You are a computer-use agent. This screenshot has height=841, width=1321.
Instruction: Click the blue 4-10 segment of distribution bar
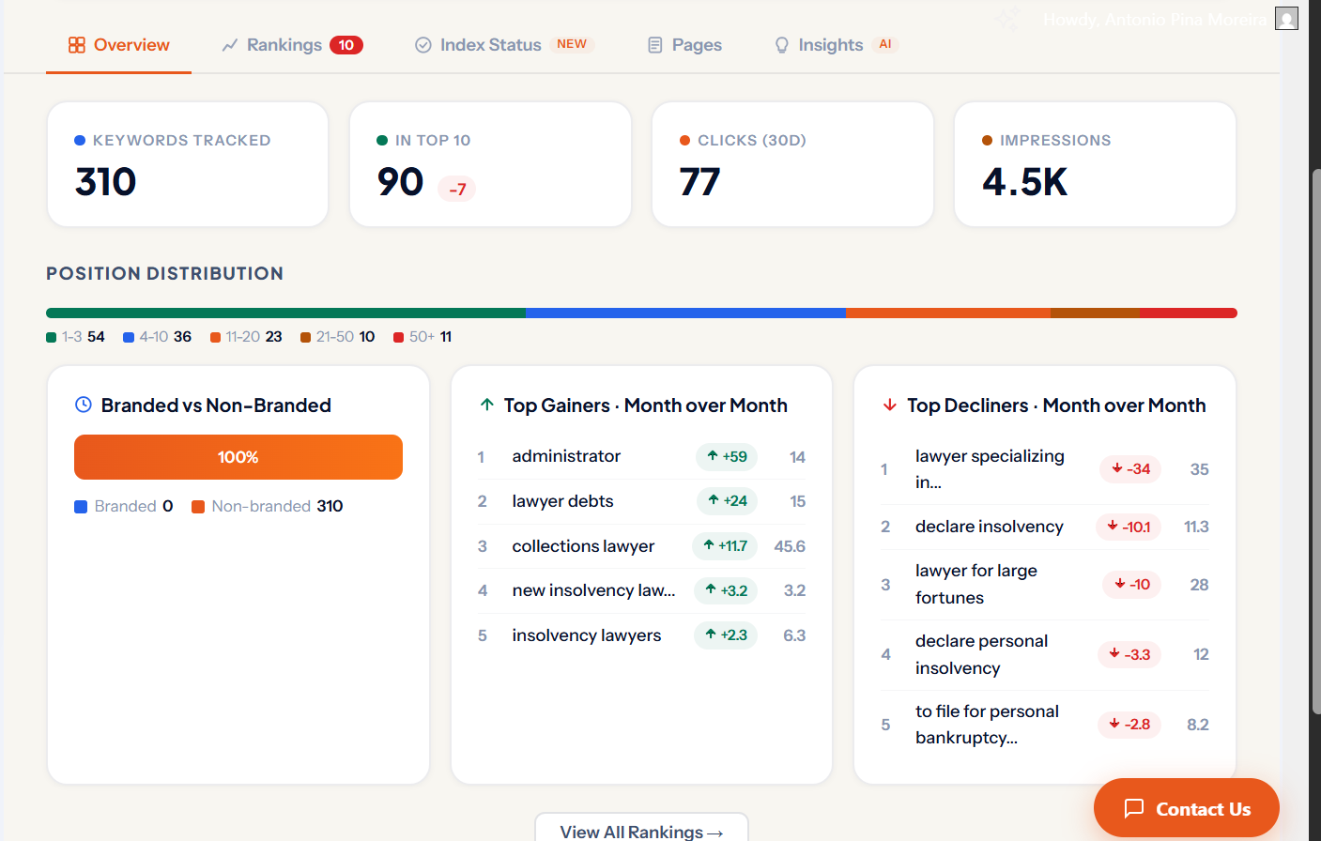[685, 313]
